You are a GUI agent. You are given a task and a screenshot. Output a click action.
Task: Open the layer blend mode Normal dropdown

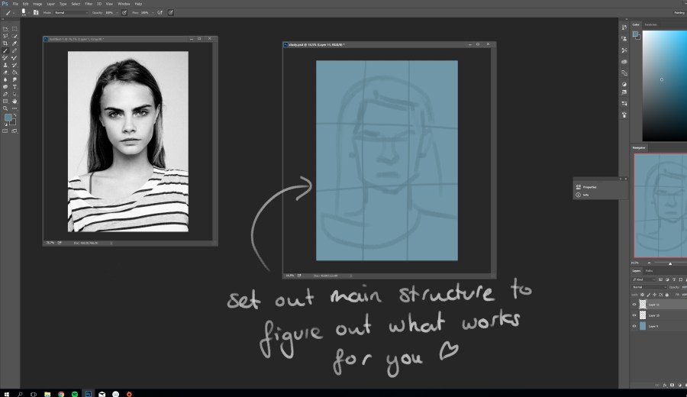(x=647, y=286)
